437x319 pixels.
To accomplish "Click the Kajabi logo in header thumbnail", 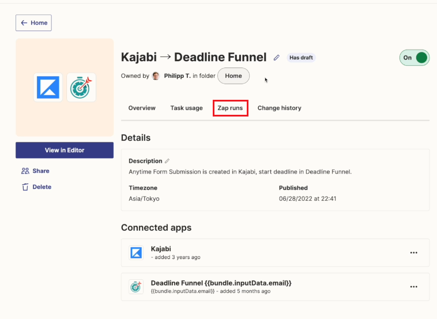I will 48,87.
